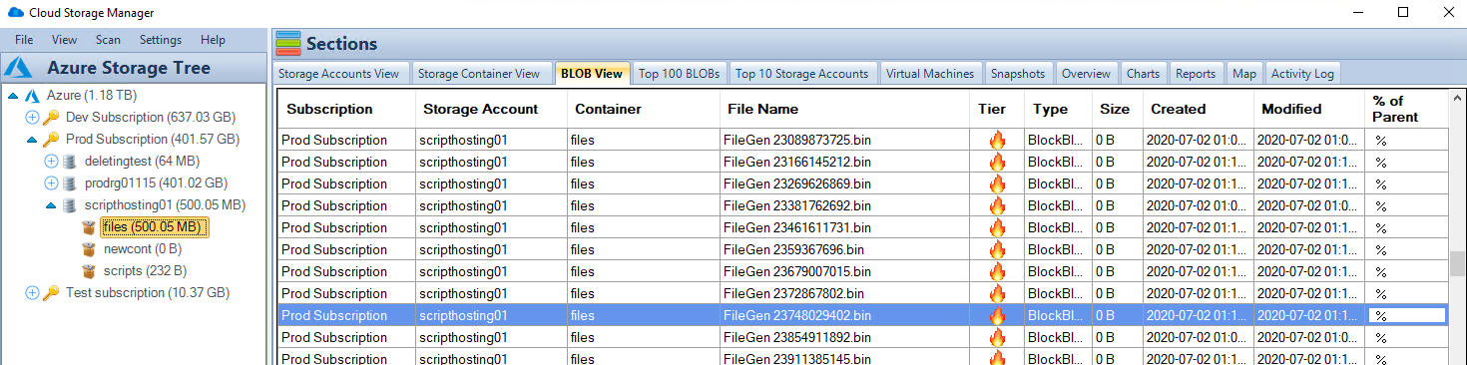Sort by the File Name column header
This screenshot has width=1467, height=365.
point(844,109)
